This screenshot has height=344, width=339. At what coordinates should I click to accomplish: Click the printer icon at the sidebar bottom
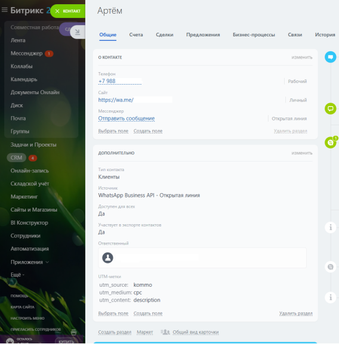tap(74, 332)
